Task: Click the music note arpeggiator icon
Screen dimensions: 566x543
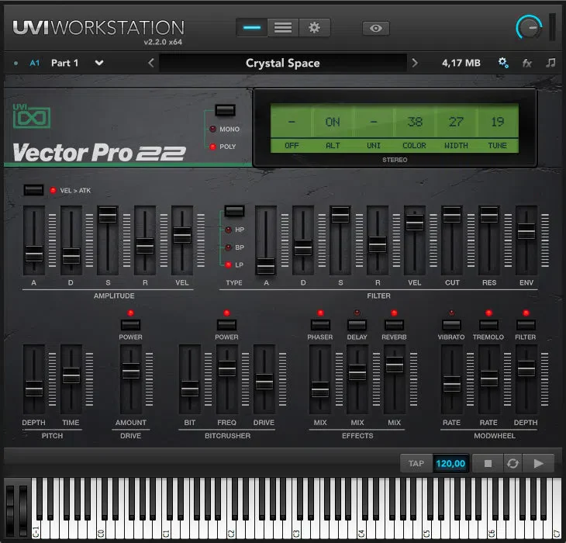Action: click(x=550, y=63)
